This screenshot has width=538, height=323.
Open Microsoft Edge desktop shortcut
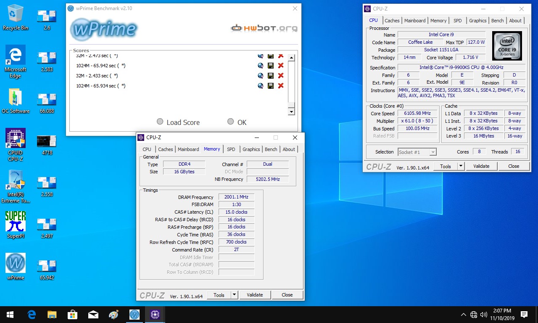pyautogui.click(x=16, y=61)
